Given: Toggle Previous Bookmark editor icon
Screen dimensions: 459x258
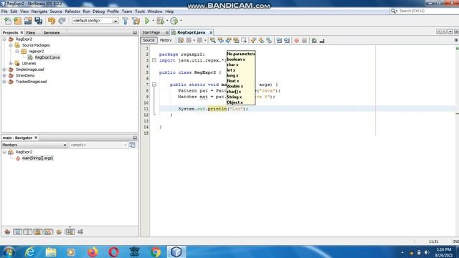Looking at the screenshot, I should 253,40.
